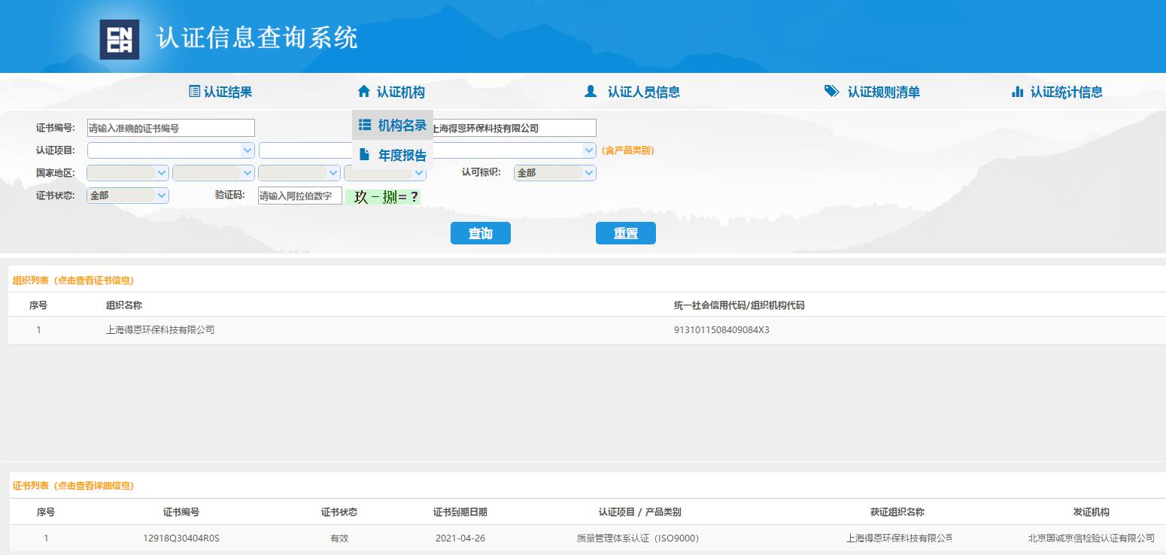The height and width of the screenshot is (555, 1166).
Task: Open the 认证人员信息 menu
Action: coord(643,92)
